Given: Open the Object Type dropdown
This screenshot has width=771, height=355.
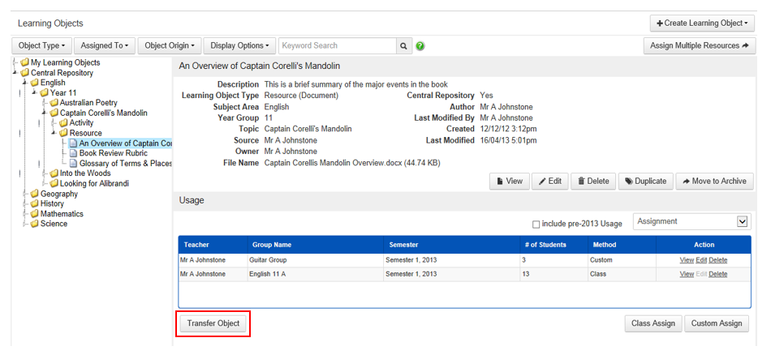Looking at the screenshot, I should pos(43,46).
